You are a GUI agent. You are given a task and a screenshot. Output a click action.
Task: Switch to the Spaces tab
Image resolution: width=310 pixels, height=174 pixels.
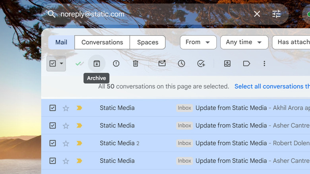coord(147,42)
